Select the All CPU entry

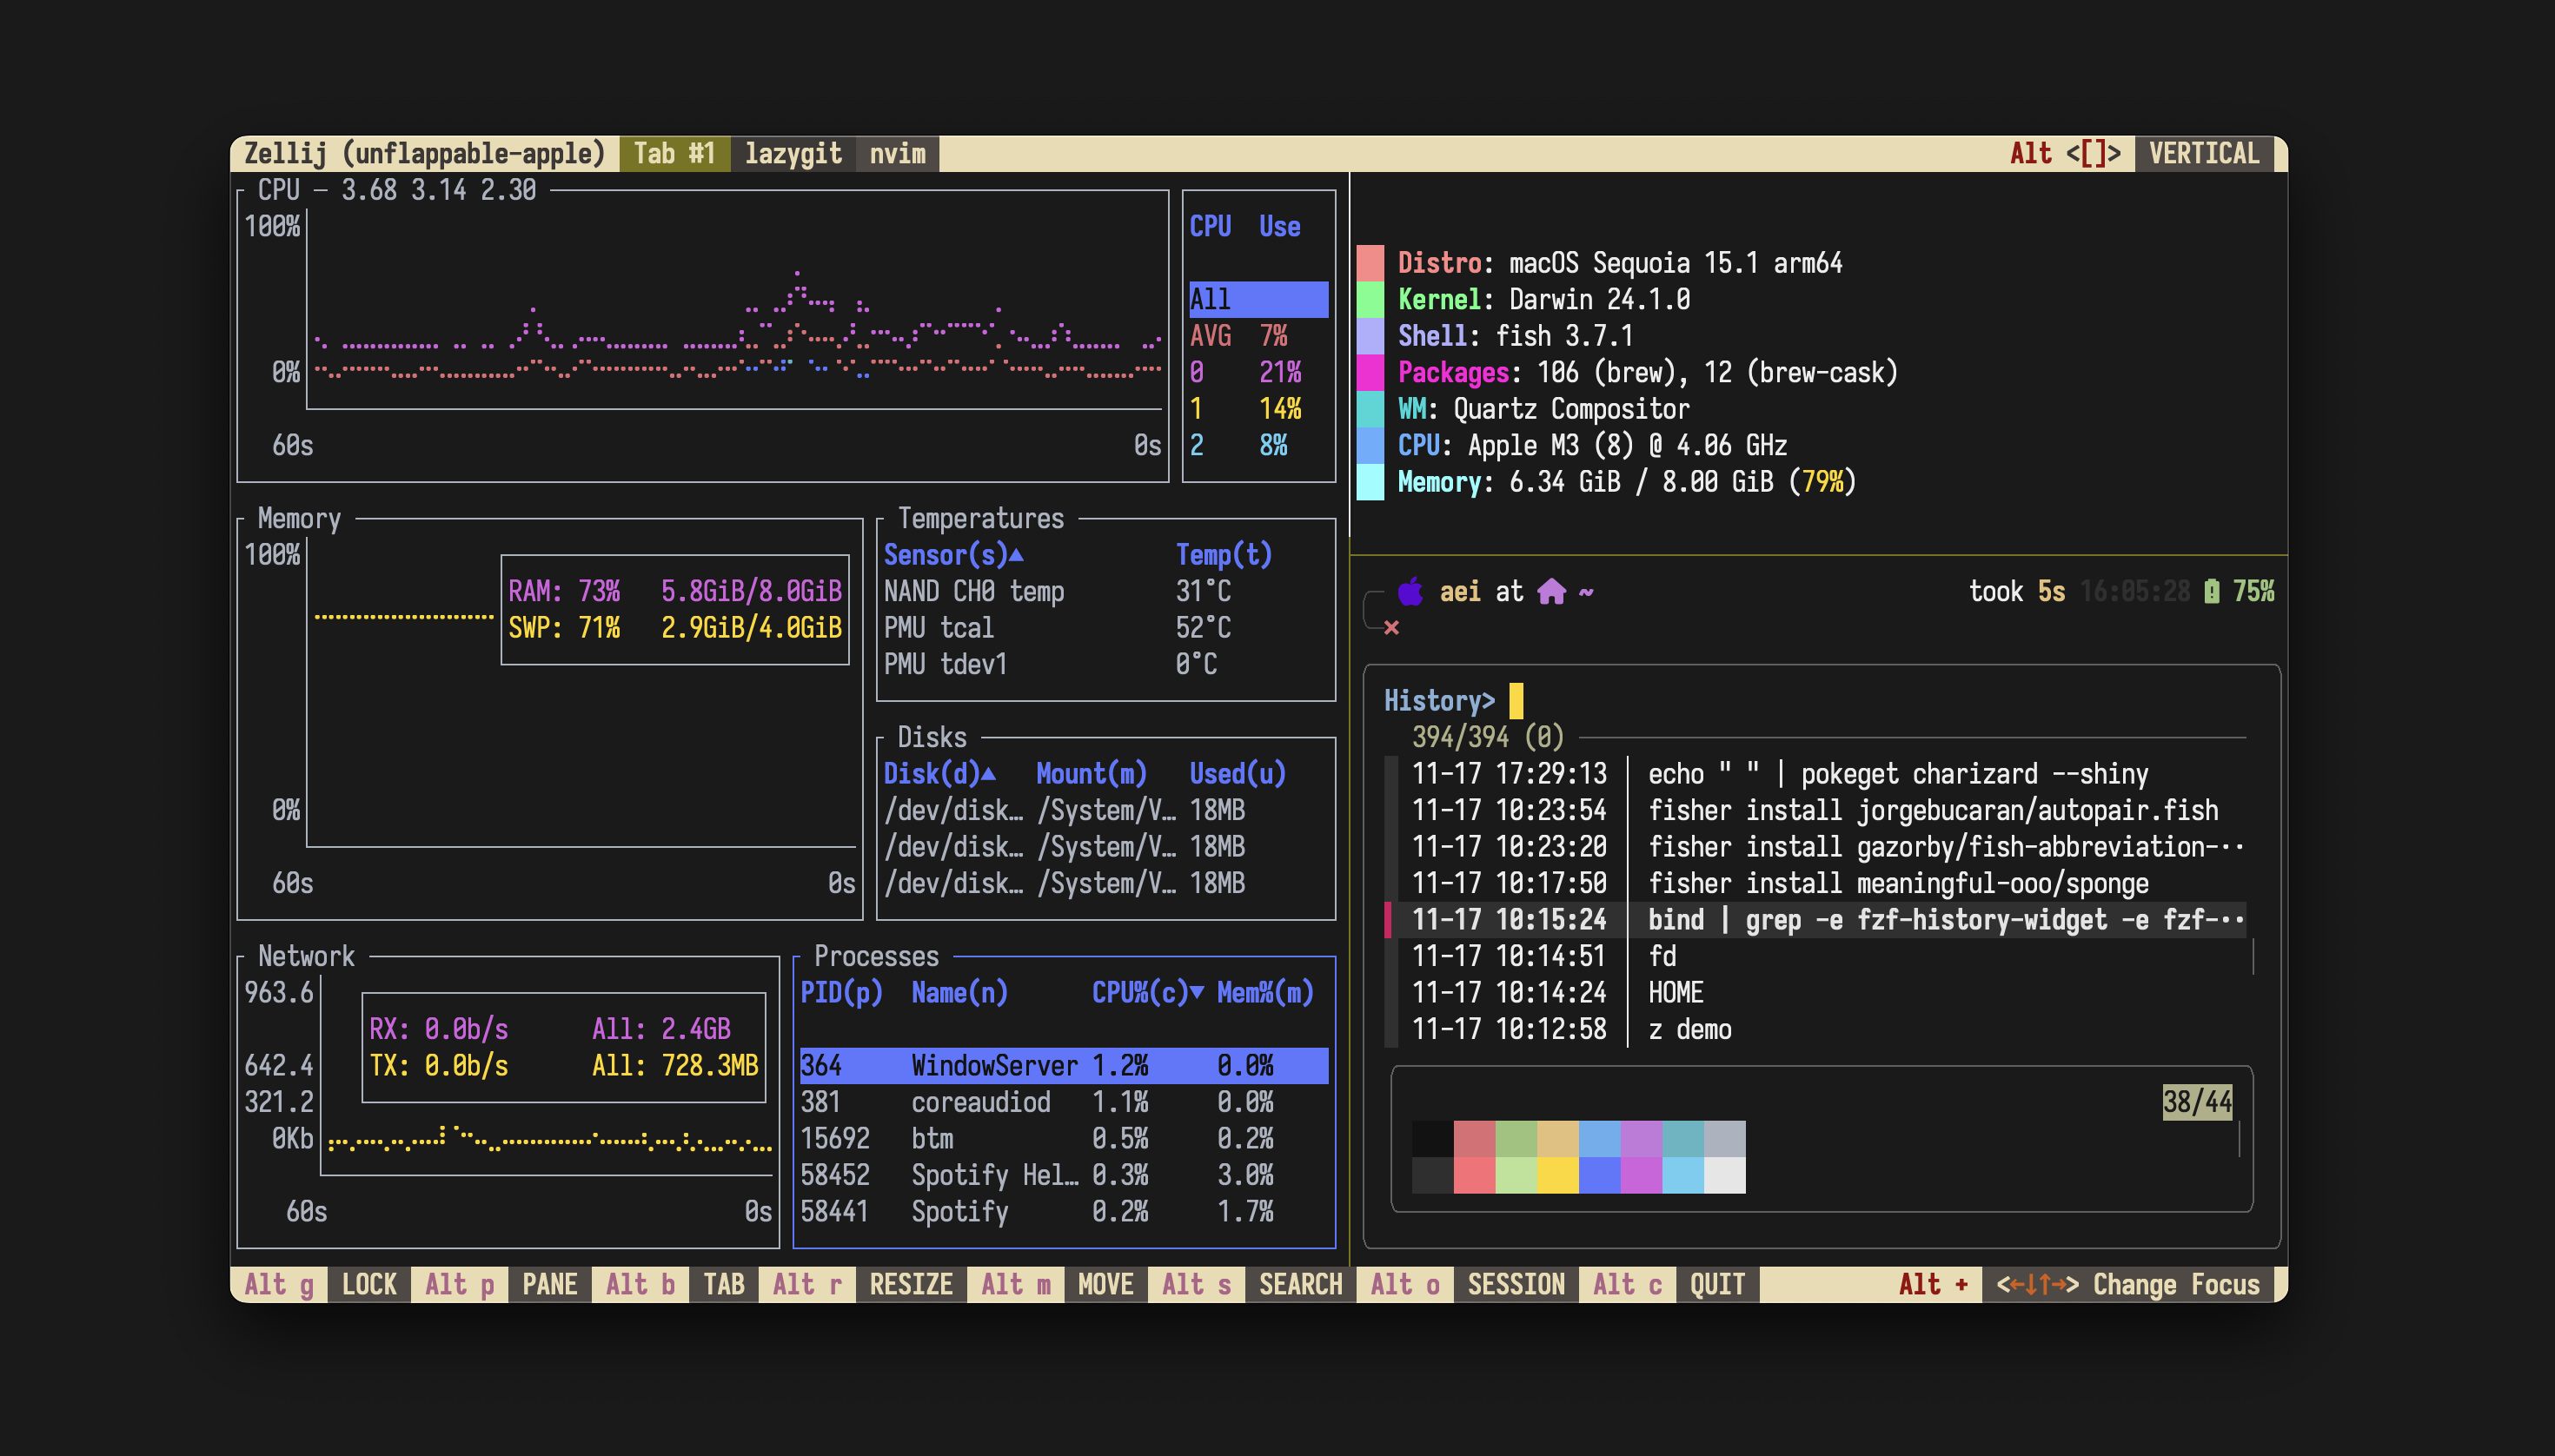coord(1257,299)
